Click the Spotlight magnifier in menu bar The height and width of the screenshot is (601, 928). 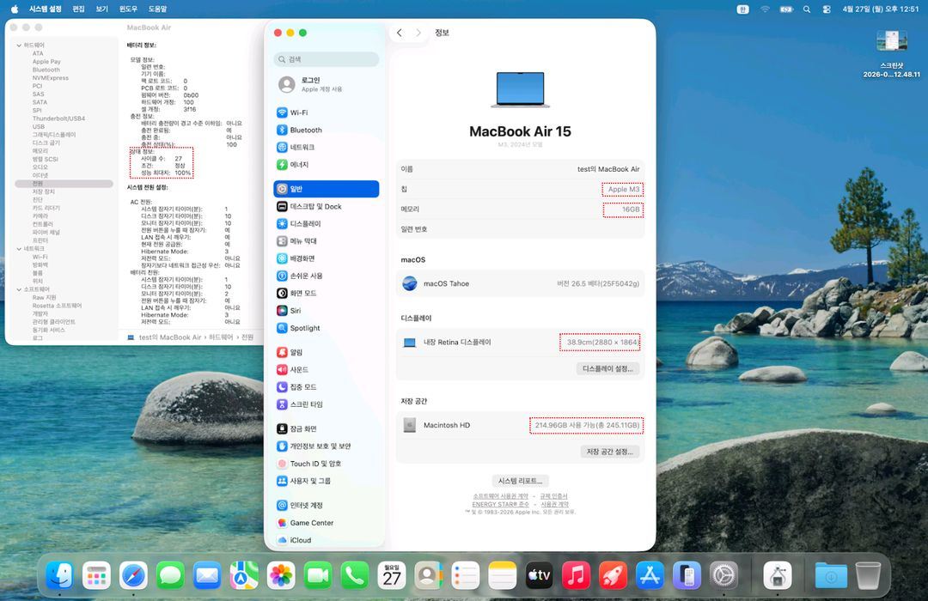pyautogui.click(x=807, y=9)
